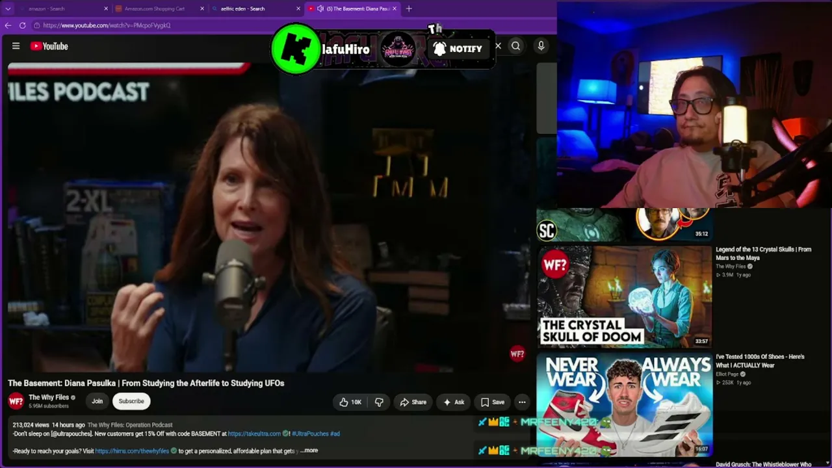
Task: Go to YouTube home via logo
Action: pyautogui.click(x=49, y=46)
